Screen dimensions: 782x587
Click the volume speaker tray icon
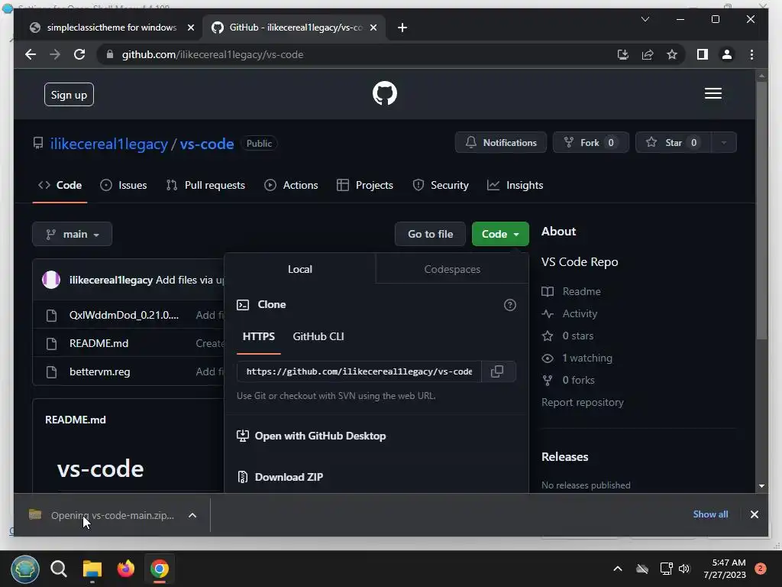[684, 569]
